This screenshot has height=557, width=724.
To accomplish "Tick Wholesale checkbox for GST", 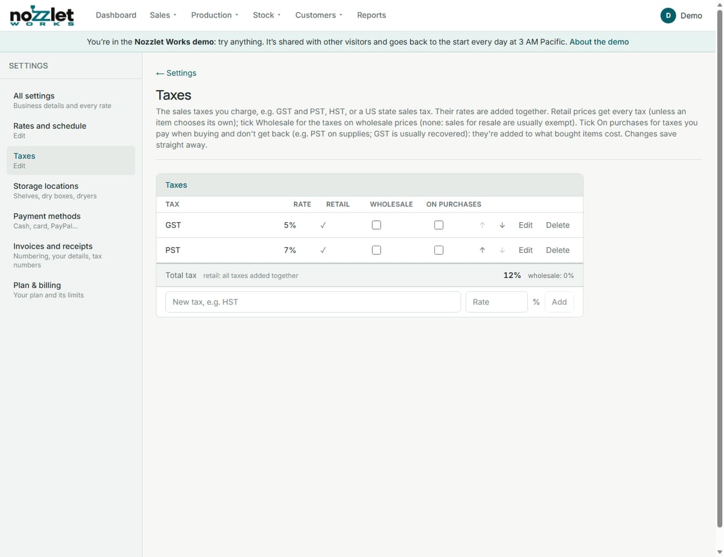I will [376, 225].
